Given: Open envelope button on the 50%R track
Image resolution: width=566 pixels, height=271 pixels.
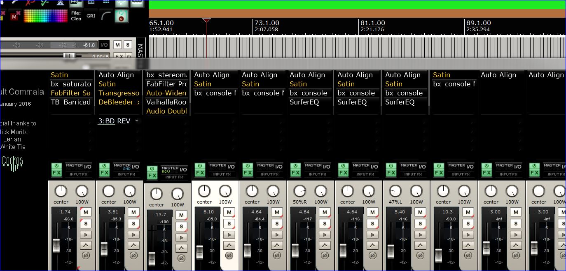Looking at the screenshot, I should 325,246.
